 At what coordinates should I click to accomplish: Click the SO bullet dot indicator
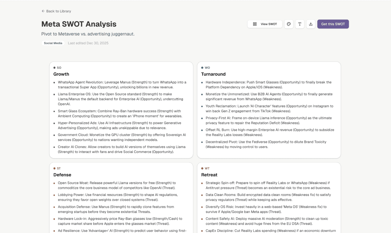pos(54,67)
